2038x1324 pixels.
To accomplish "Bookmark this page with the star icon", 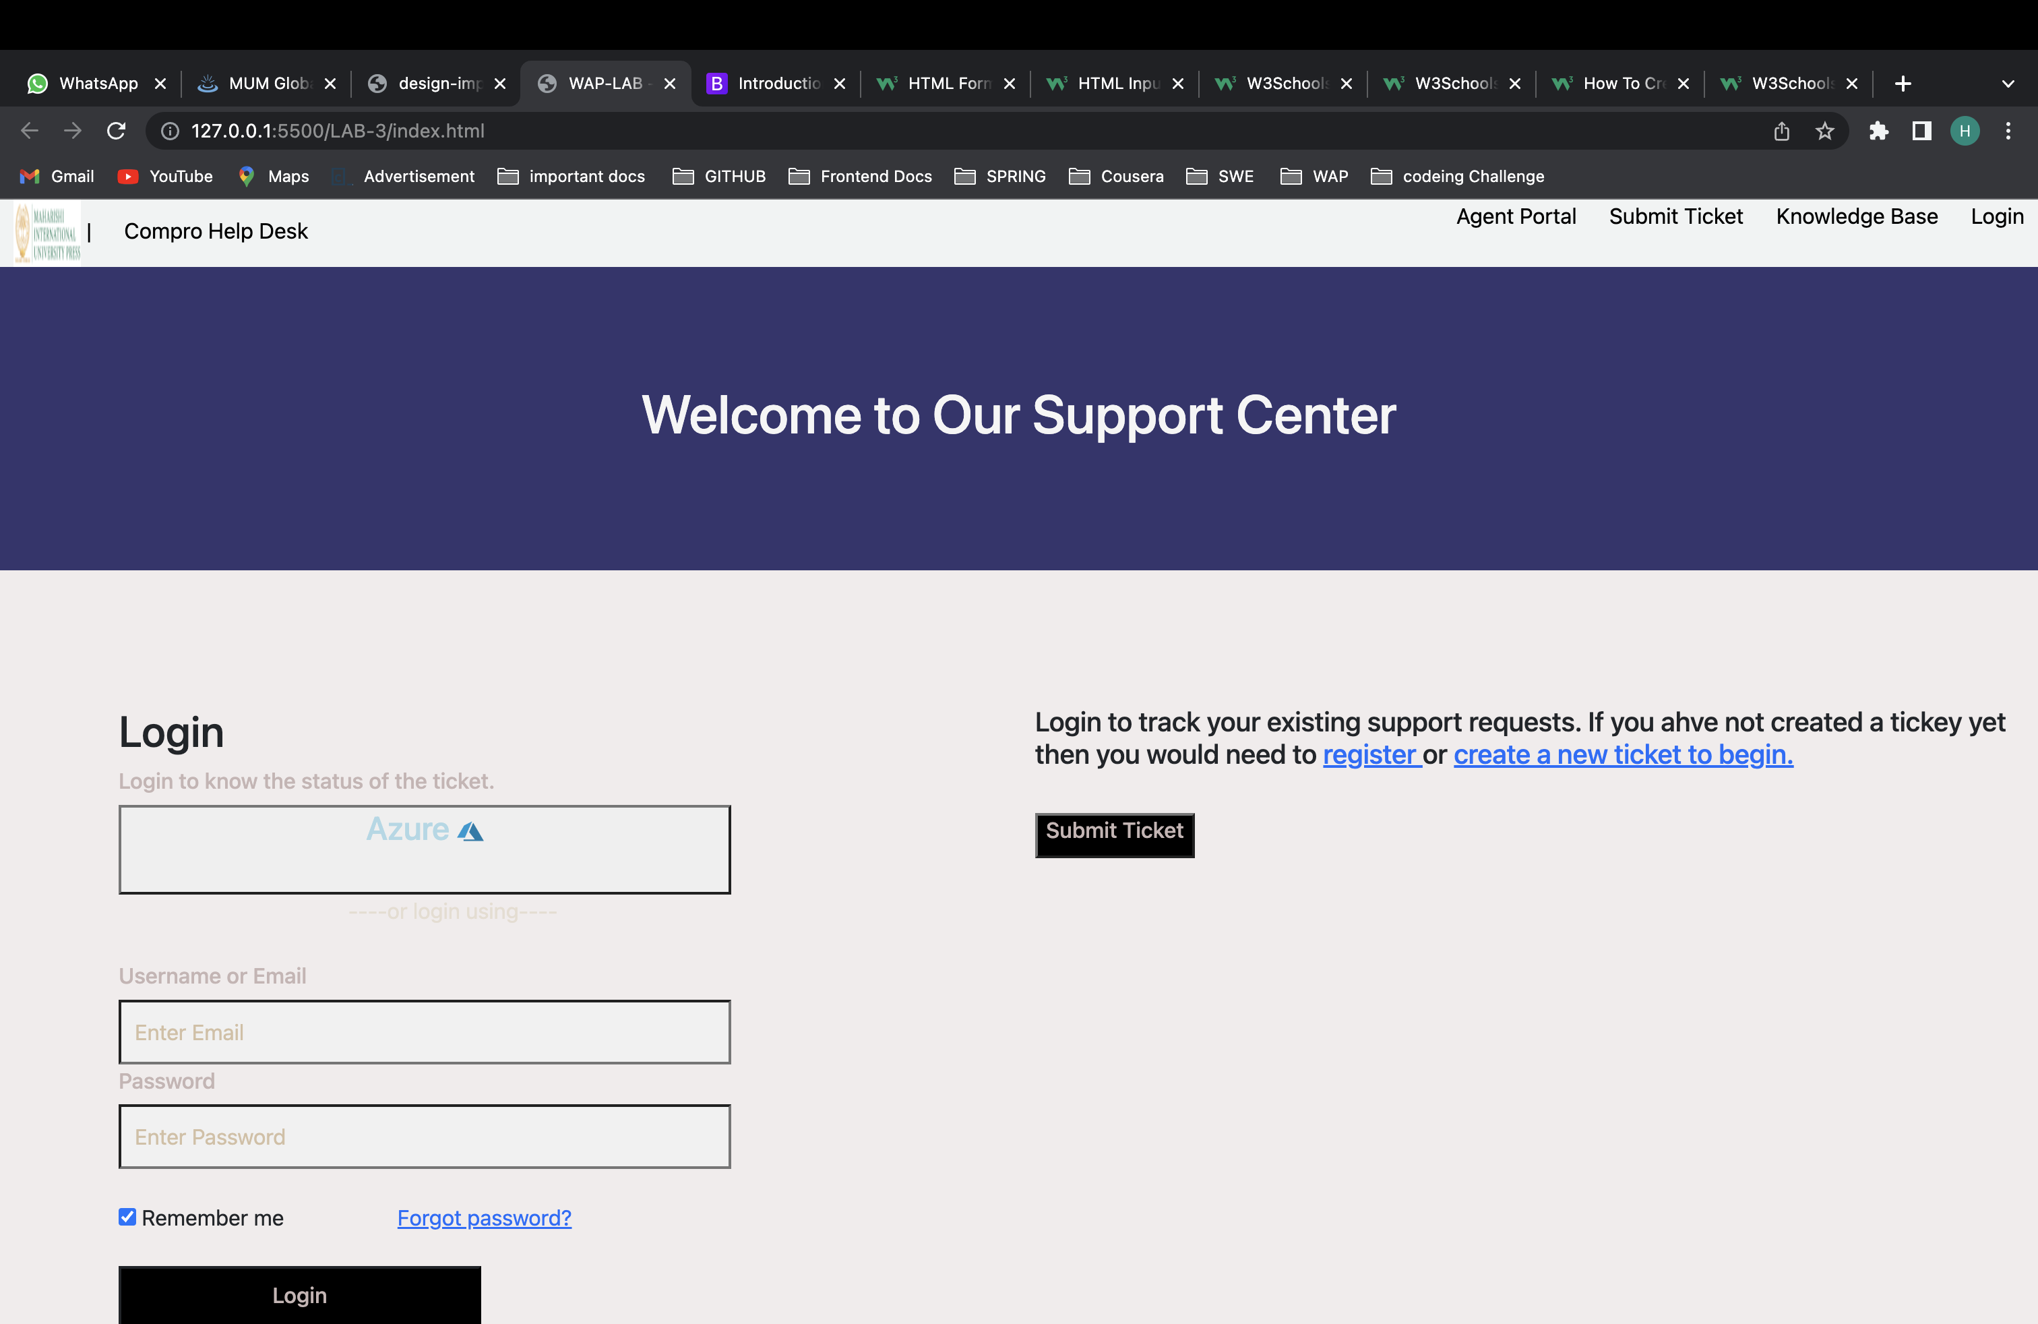I will [x=1825, y=131].
